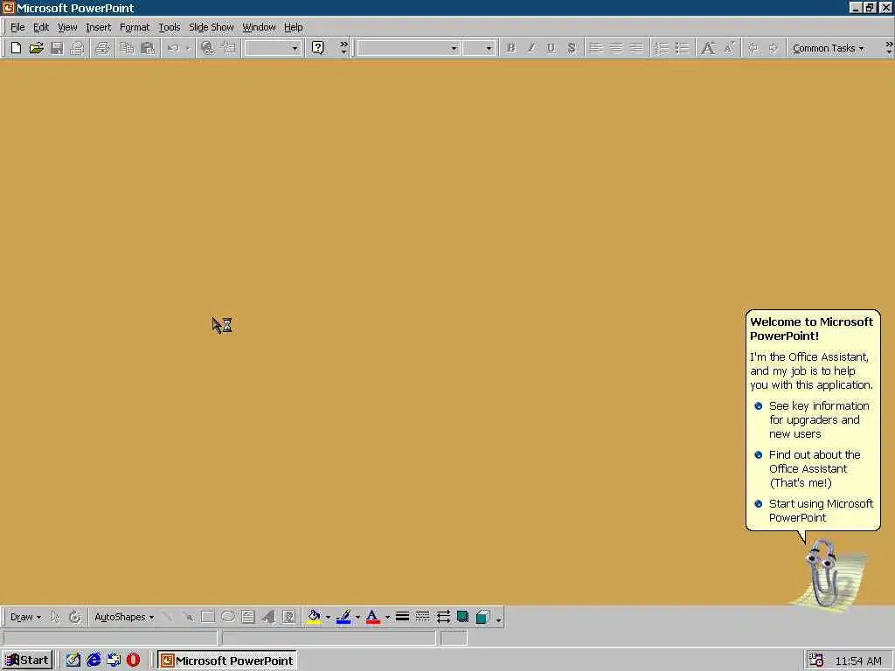This screenshot has height=671, width=895.
Task: Open the Fill Color dropdown arrow
Action: [329, 617]
